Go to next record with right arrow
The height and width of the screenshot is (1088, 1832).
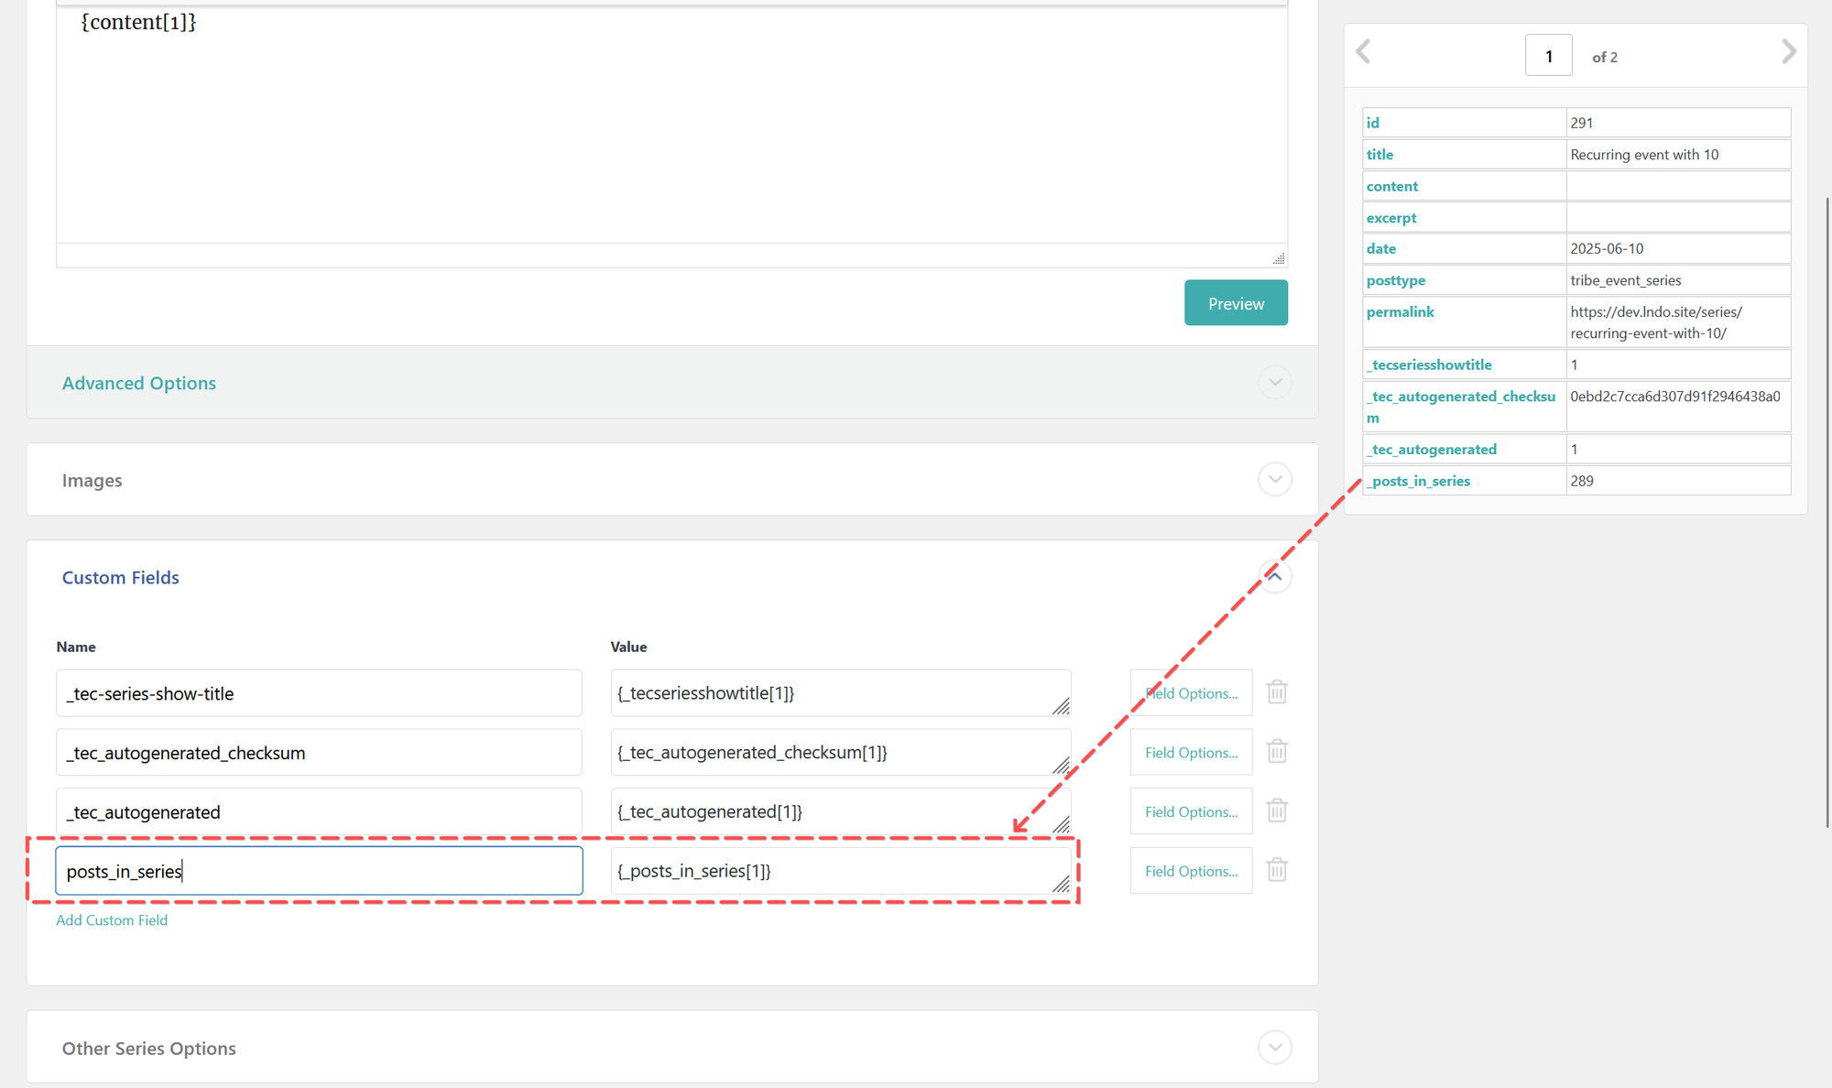pos(1788,52)
